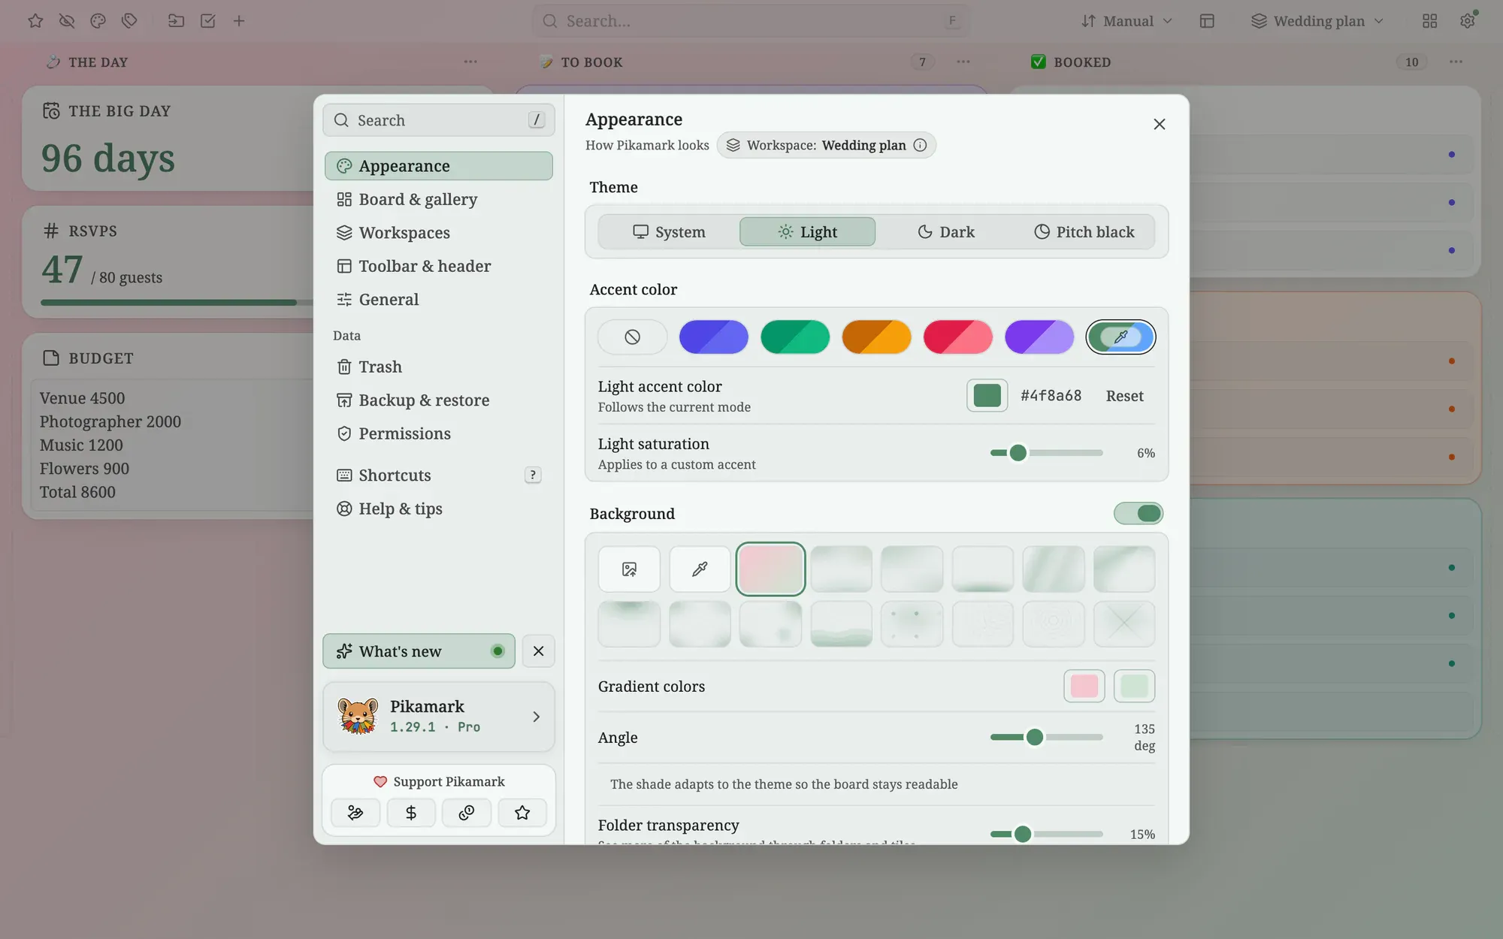Image resolution: width=1503 pixels, height=939 pixels.
Task: Reset the light accent color
Action: (x=1125, y=396)
